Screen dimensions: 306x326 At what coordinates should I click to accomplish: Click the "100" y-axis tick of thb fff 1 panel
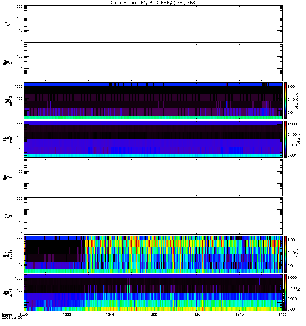click(x=20, y=18)
